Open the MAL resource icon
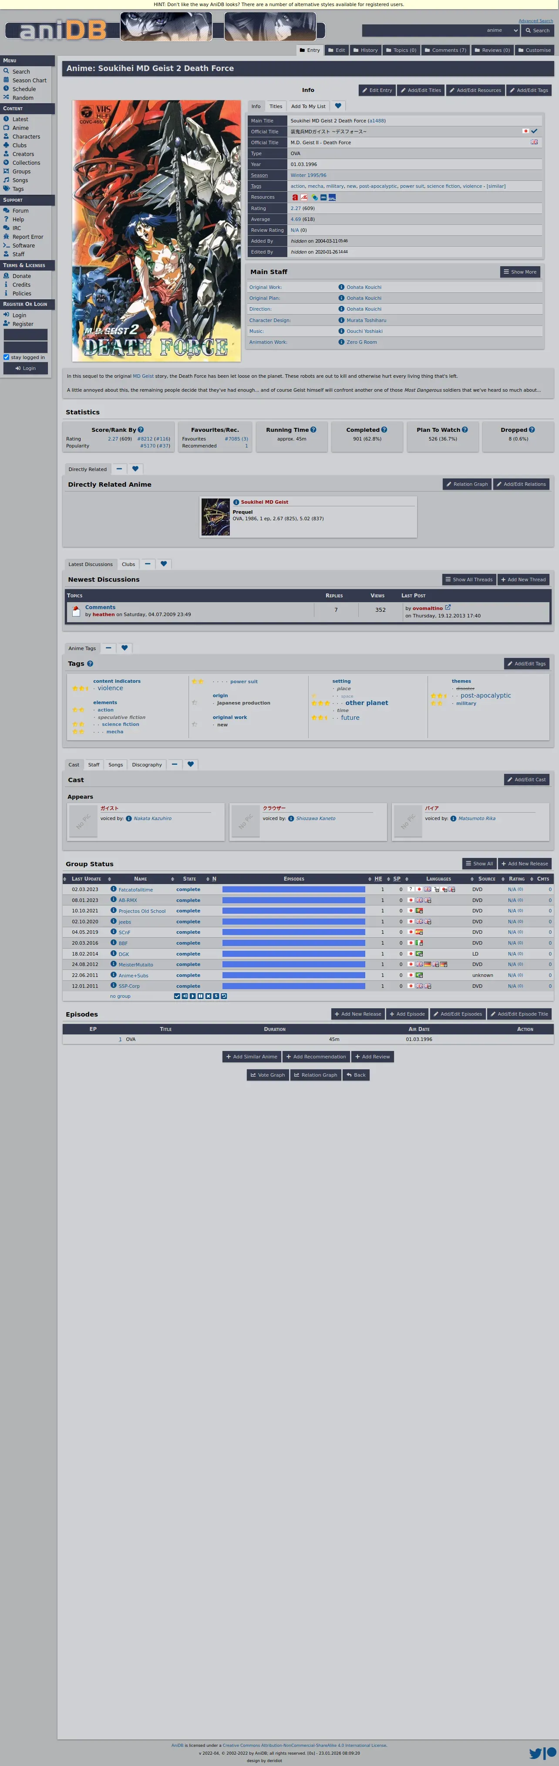The width and height of the screenshot is (559, 1766). point(332,197)
